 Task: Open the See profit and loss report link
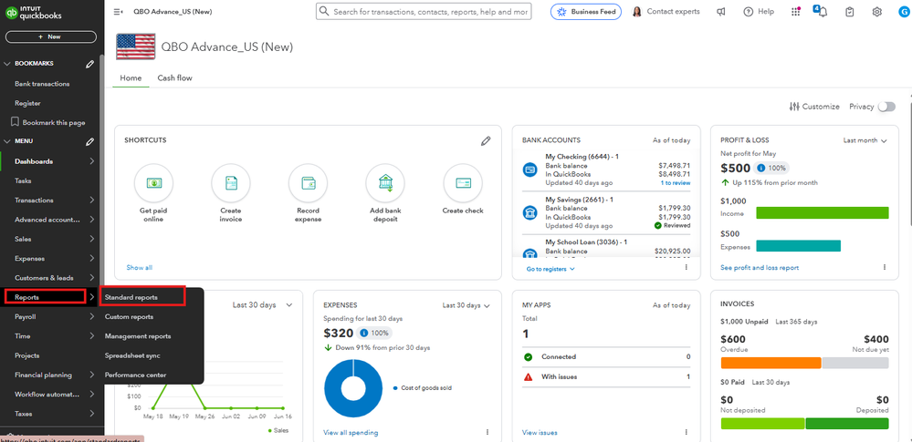point(760,268)
